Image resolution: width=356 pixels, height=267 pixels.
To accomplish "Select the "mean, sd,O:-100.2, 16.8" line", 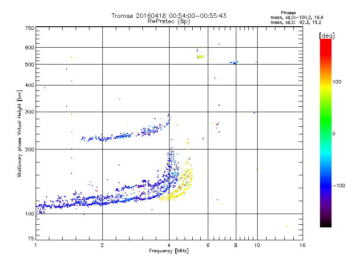I will point(297,17).
